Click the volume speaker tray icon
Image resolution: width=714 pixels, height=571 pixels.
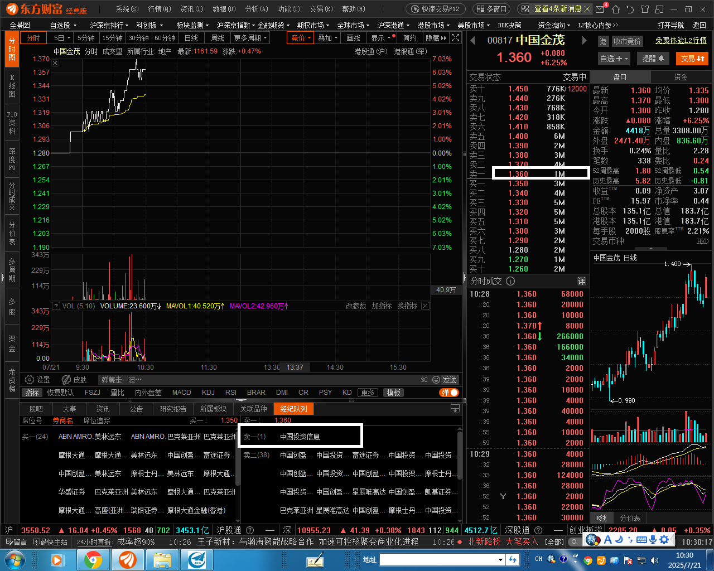coord(654,559)
